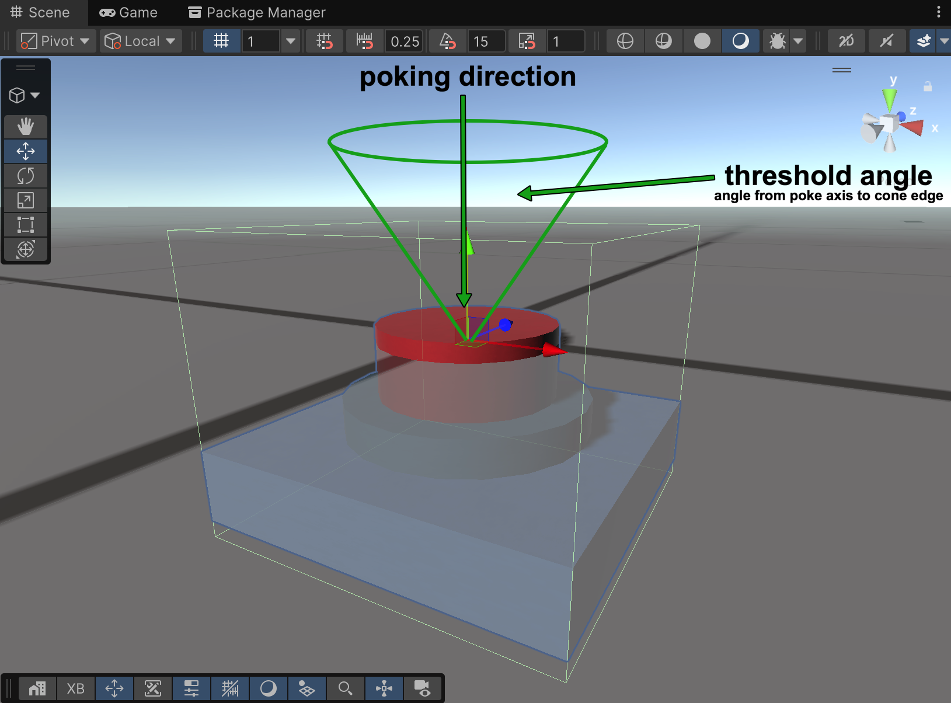Screen dimensions: 951x703
Task: Click the bottom overlay bar handle
Action: pyautogui.click(x=9, y=688)
